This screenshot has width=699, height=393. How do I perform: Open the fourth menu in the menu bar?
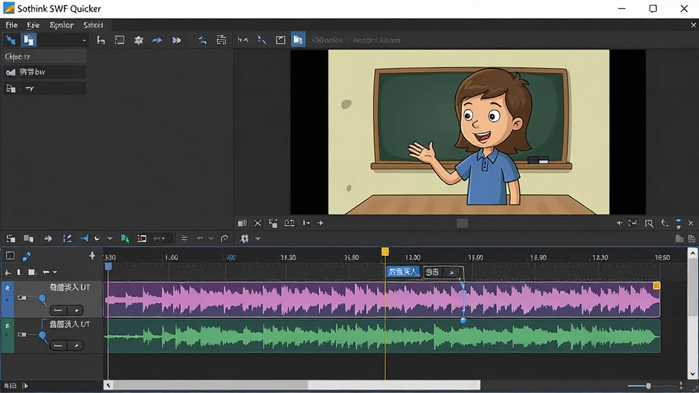[93, 25]
